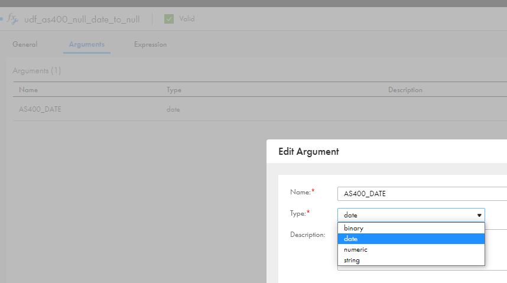The image size is (507, 283).
Task: Click the Valid status label
Action: pos(187,19)
